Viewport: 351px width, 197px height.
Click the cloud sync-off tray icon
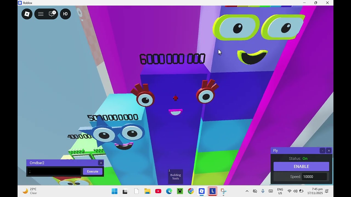255,191
